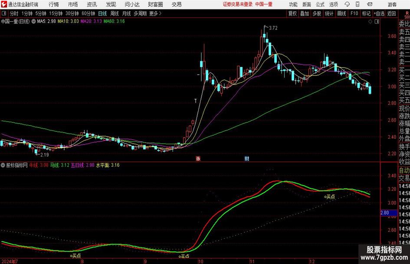Click the 多股 multi-stock button
Image resolution: width=410 pixels, height=264 pixels.
pos(317,13)
